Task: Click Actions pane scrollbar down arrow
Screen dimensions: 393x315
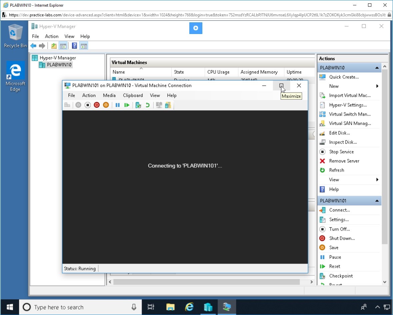Action: (385, 282)
